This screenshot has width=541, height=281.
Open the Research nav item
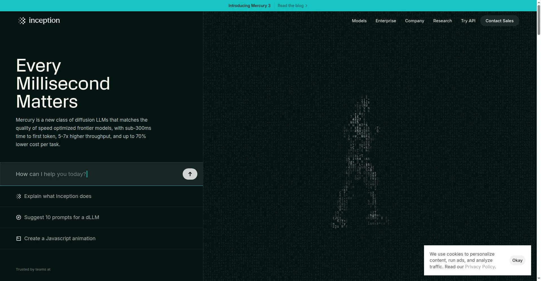pos(442,21)
